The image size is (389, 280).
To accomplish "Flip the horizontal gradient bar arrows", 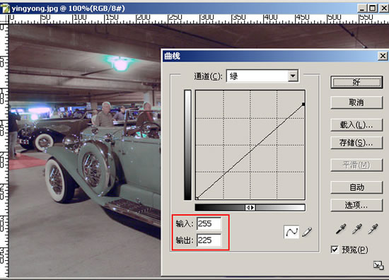I will coord(250,208).
